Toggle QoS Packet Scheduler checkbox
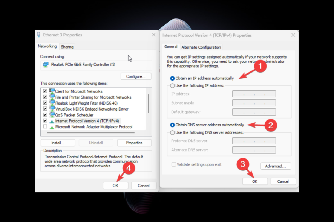The height and width of the screenshot is (222, 334). pyautogui.click(x=45, y=115)
